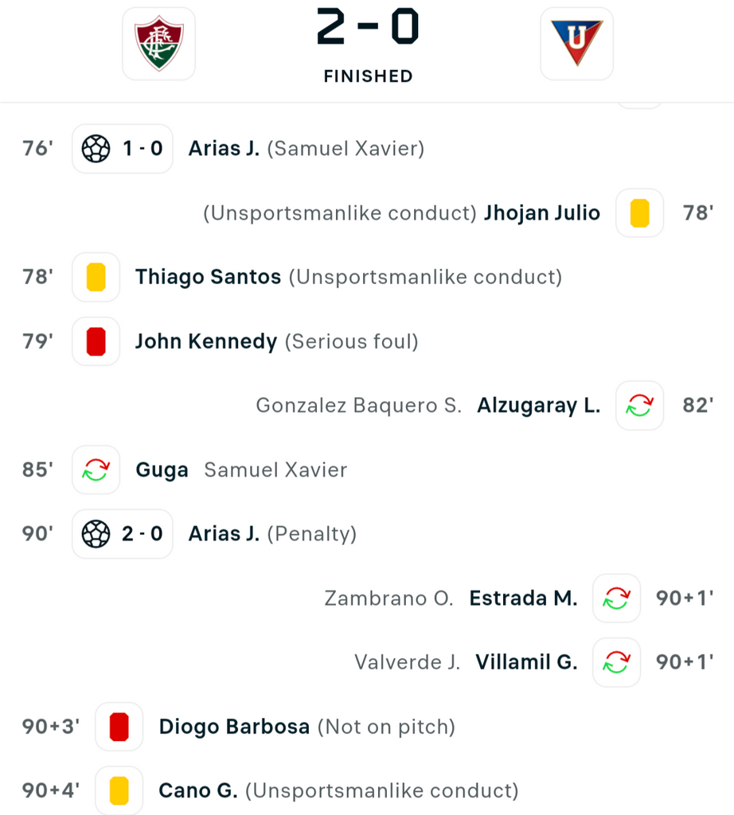This screenshot has width=734, height=815.
Task: Open the LDU Quito team crest
Action: pos(576,44)
